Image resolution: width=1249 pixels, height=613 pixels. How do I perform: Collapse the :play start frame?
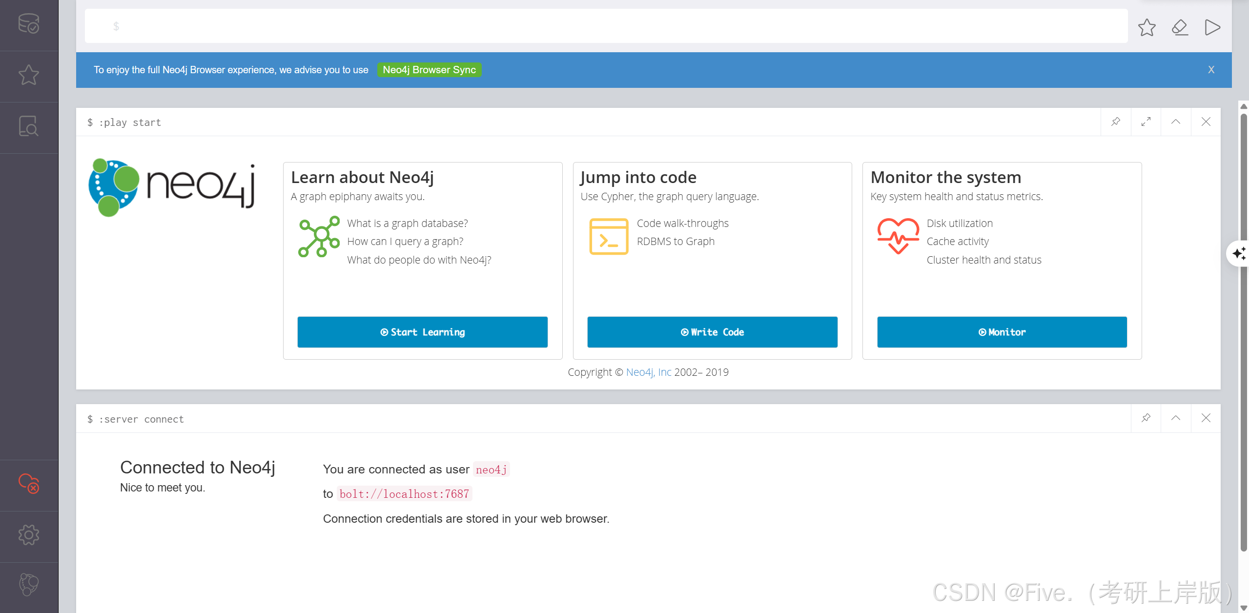coord(1176,122)
